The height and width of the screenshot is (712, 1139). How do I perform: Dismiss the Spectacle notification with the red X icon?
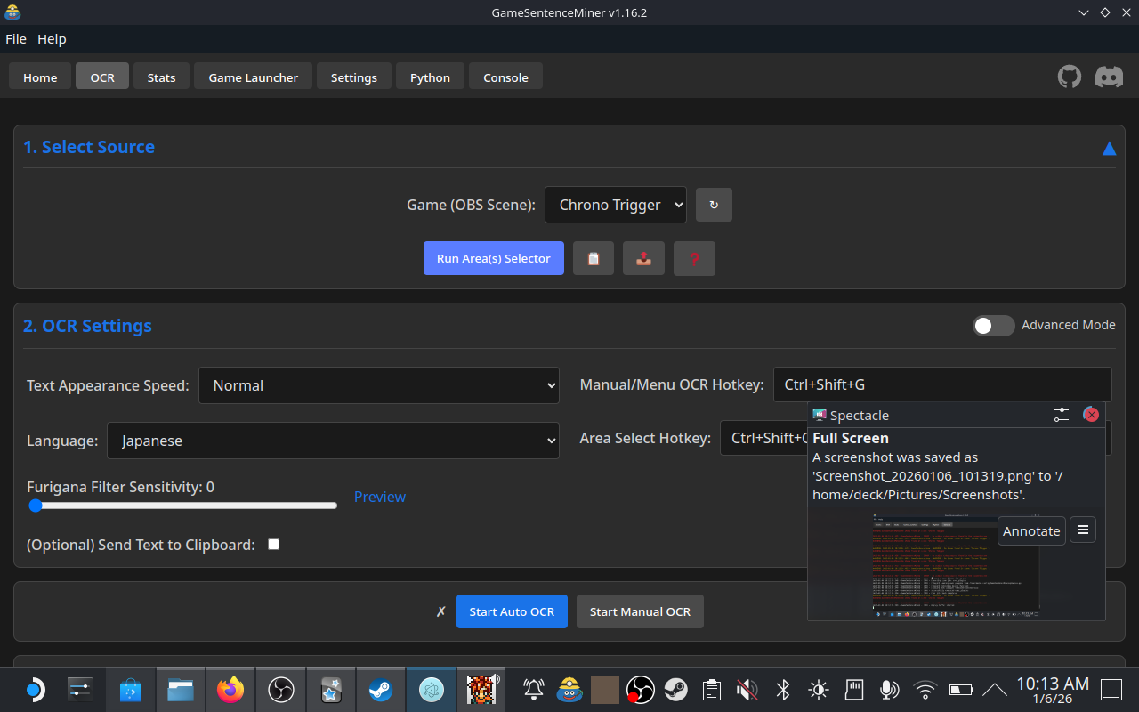[1091, 414]
